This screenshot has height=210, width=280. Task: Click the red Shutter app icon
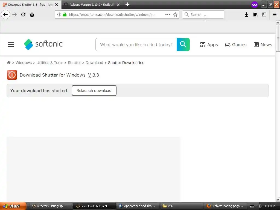click(x=12, y=75)
